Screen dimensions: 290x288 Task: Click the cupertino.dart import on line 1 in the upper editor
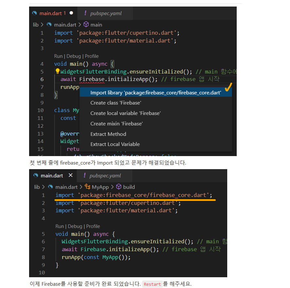click(117, 33)
